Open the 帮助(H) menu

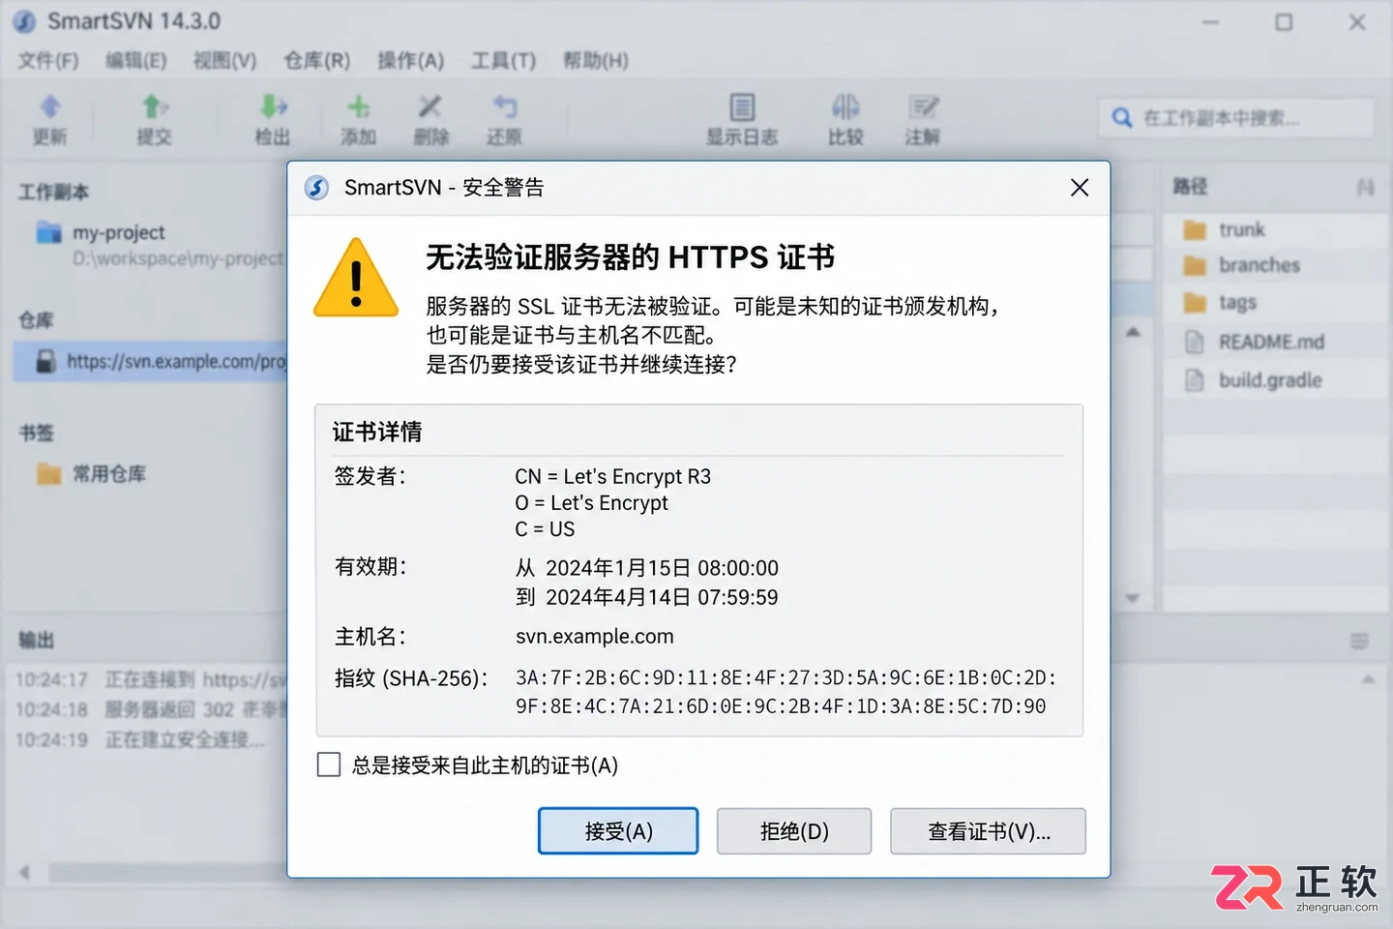[x=596, y=61]
